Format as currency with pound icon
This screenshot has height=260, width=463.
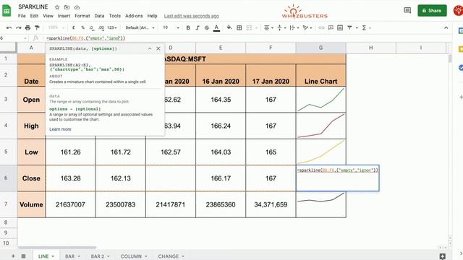click(74, 27)
